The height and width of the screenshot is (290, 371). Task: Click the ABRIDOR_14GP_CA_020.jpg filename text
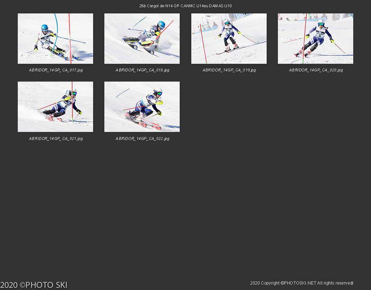[316, 70]
